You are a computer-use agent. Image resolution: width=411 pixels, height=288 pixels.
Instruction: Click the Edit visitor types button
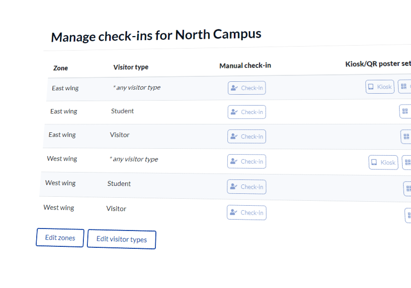click(122, 239)
